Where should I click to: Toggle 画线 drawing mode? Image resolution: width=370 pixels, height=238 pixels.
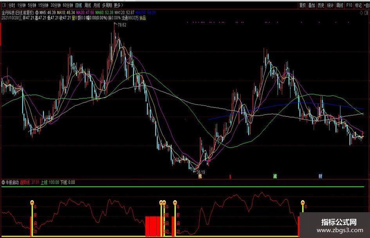pos(339,5)
